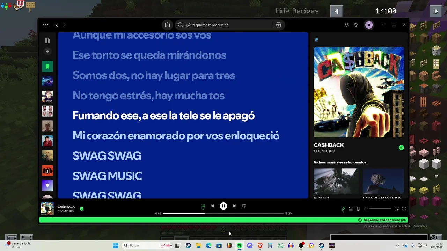The width and height of the screenshot is (447, 251).
Task: Toggle the saved checkmark in the right panel
Action: (401, 148)
